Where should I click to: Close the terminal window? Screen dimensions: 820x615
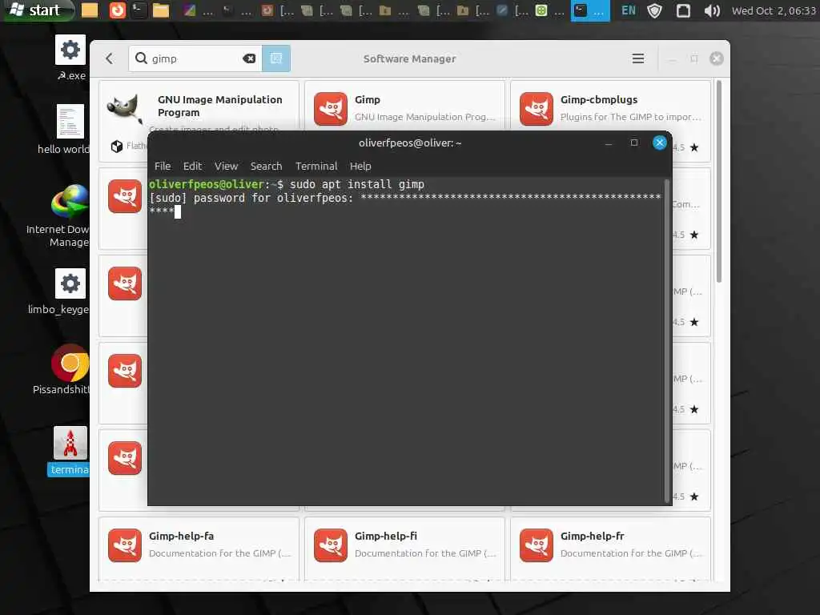(x=660, y=143)
